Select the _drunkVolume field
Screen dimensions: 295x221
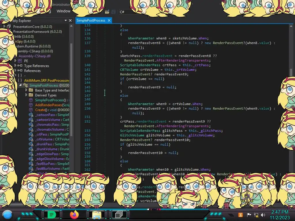(52, 149)
